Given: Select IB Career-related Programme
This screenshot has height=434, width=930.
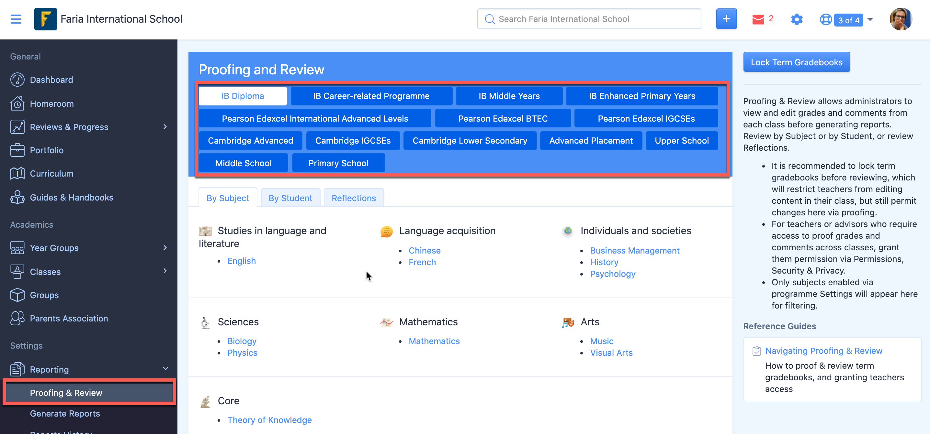Looking at the screenshot, I should [x=371, y=96].
